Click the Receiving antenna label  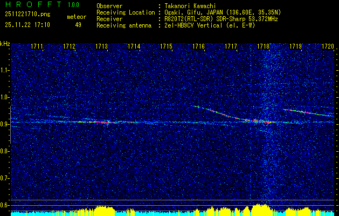point(124,25)
